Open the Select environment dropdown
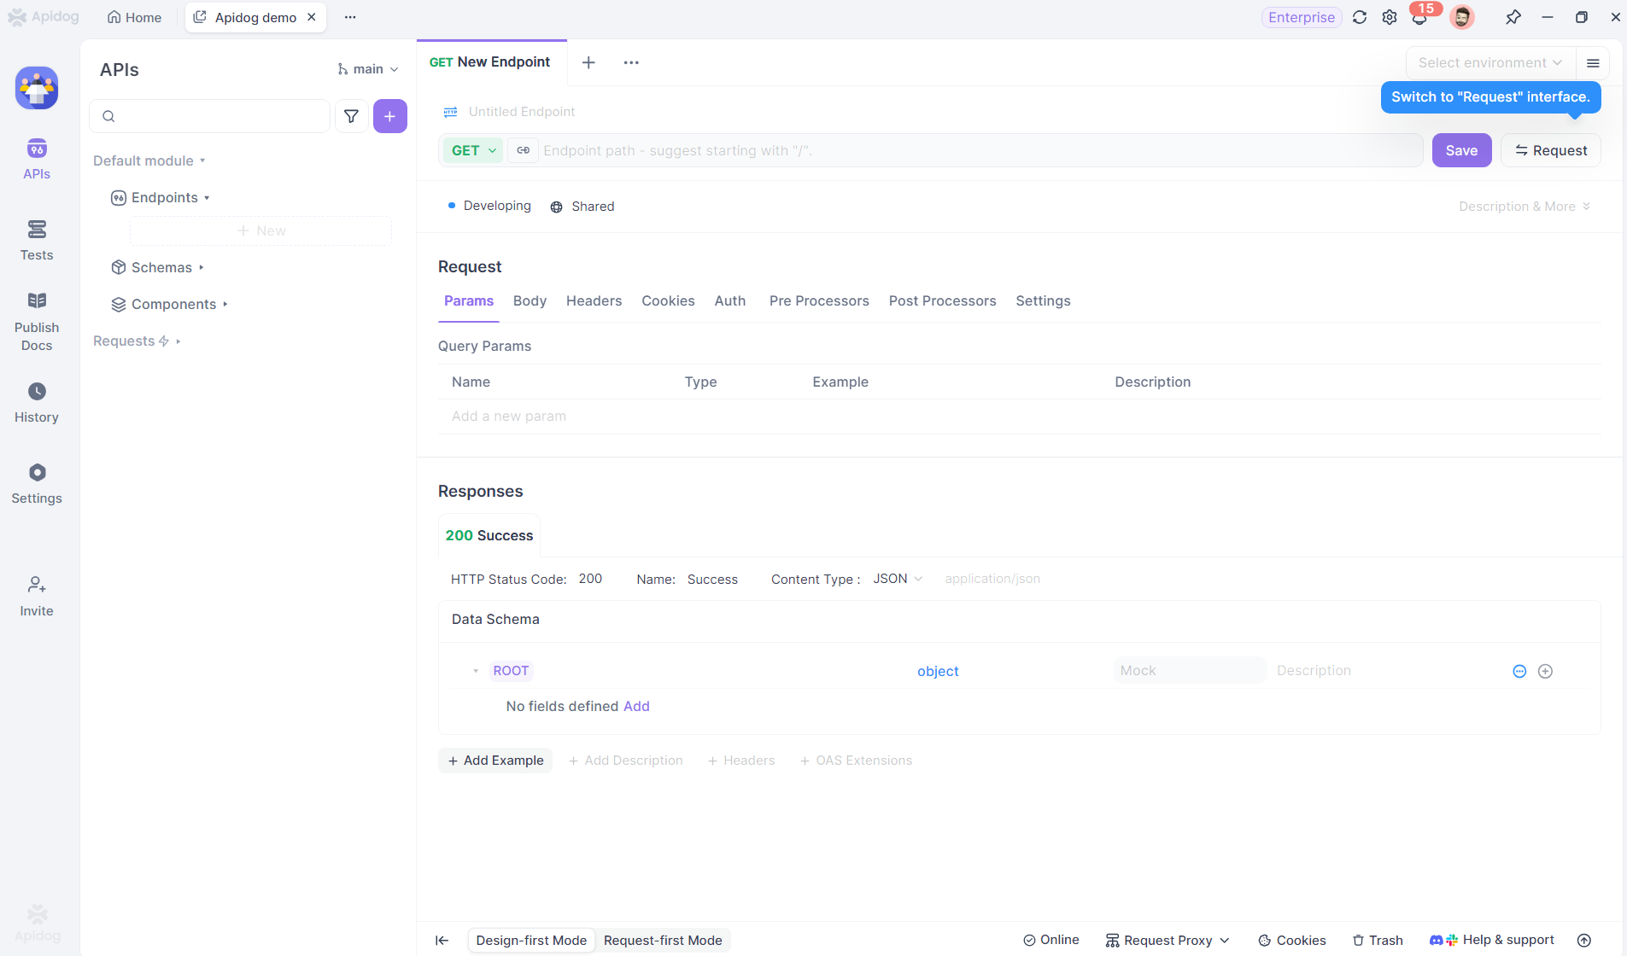1627x956 pixels. pyautogui.click(x=1489, y=62)
